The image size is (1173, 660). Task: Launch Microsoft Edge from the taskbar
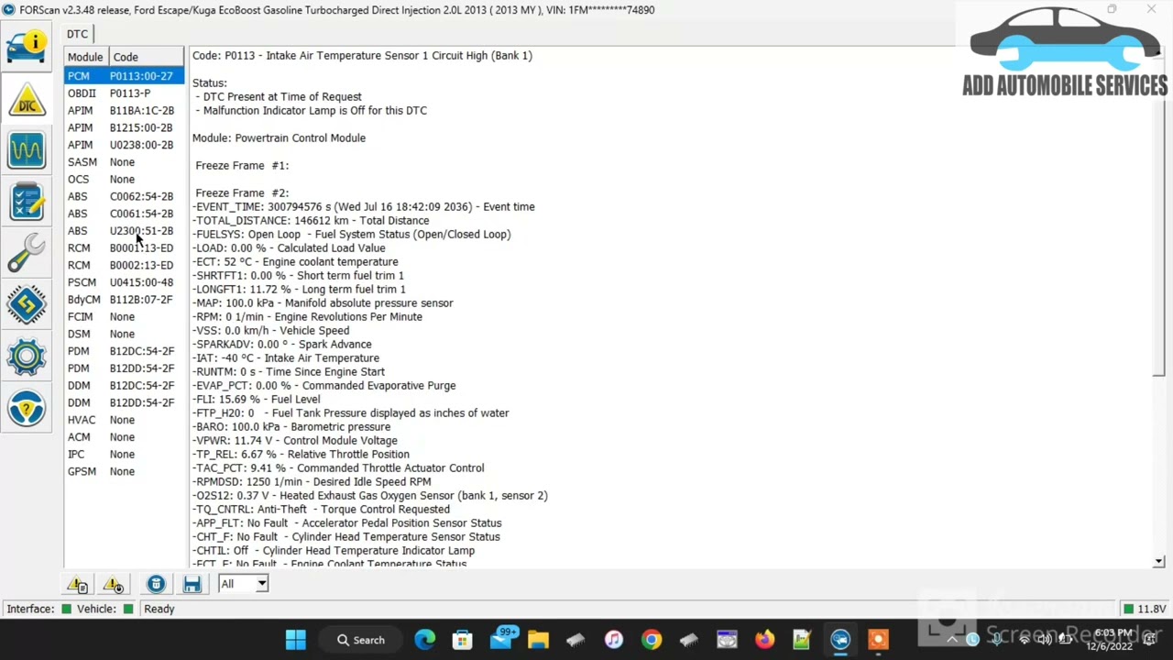tap(424, 640)
